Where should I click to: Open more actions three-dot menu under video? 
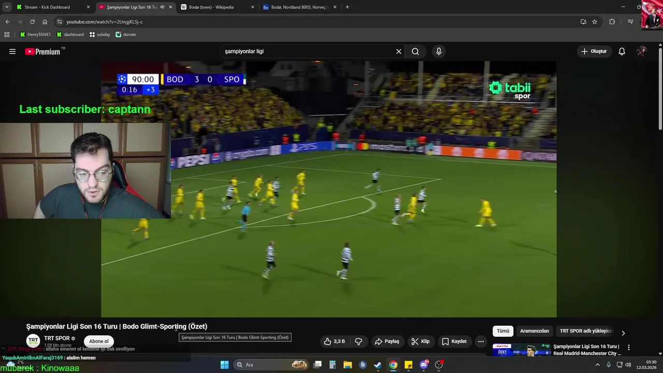(481, 341)
